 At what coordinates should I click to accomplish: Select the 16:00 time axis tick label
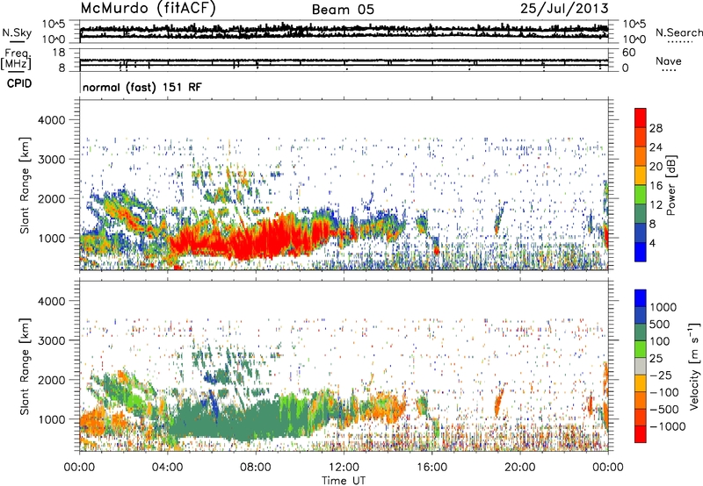coord(431,468)
